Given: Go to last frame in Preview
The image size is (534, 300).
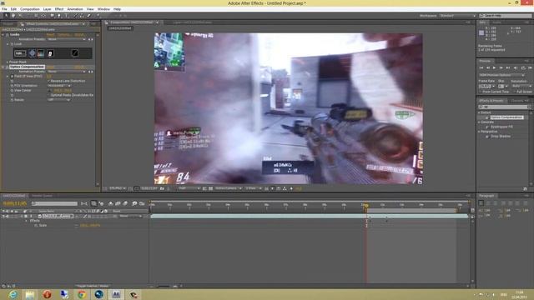Looking at the screenshot, I should pyautogui.click(x=508, y=68).
